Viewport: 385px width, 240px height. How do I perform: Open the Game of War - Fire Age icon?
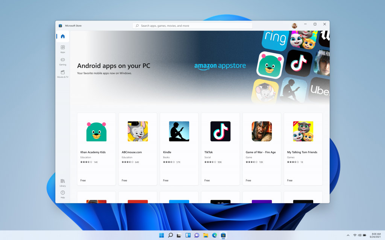[x=262, y=131]
